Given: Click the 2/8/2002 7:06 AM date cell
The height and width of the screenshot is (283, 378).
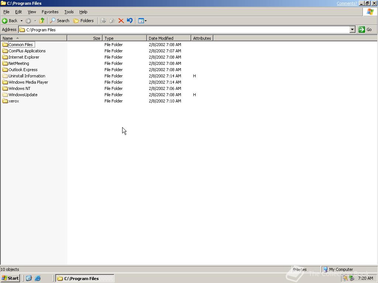Looking at the screenshot, I should 165,88.
